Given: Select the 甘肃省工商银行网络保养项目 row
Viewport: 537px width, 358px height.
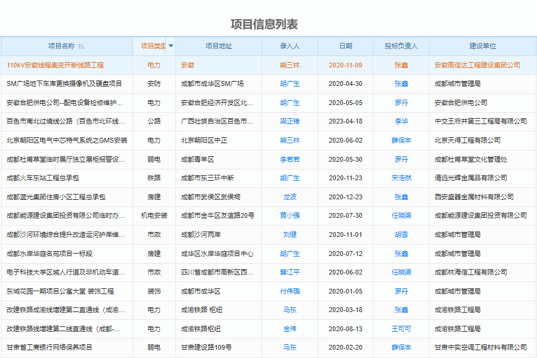Looking at the screenshot, I should [x=268, y=347].
